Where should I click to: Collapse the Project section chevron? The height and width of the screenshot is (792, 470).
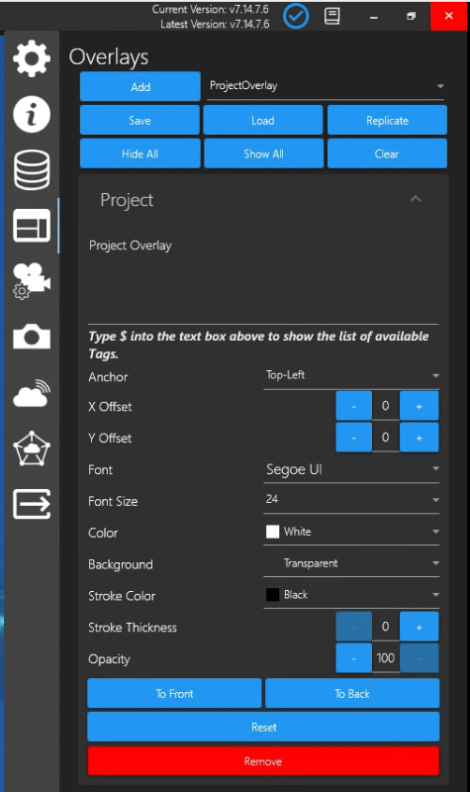(416, 199)
